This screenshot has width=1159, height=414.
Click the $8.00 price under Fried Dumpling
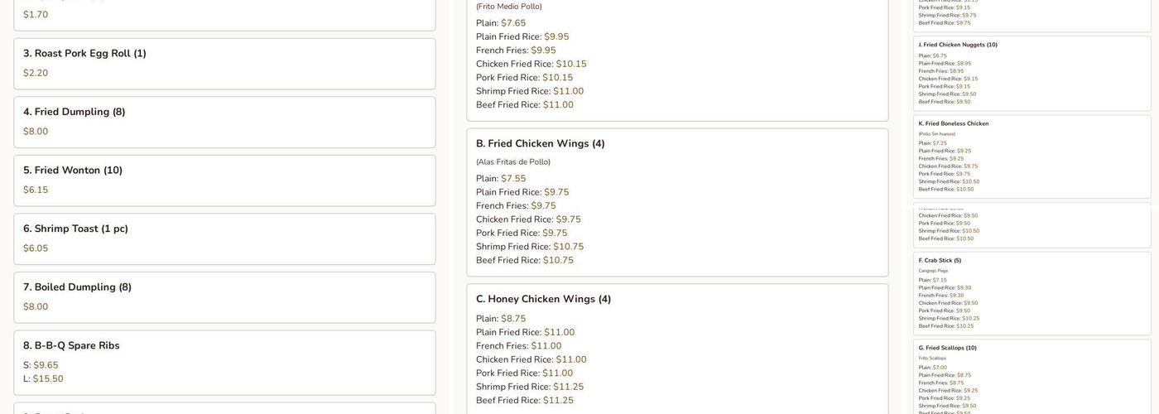[x=36, y=132]
